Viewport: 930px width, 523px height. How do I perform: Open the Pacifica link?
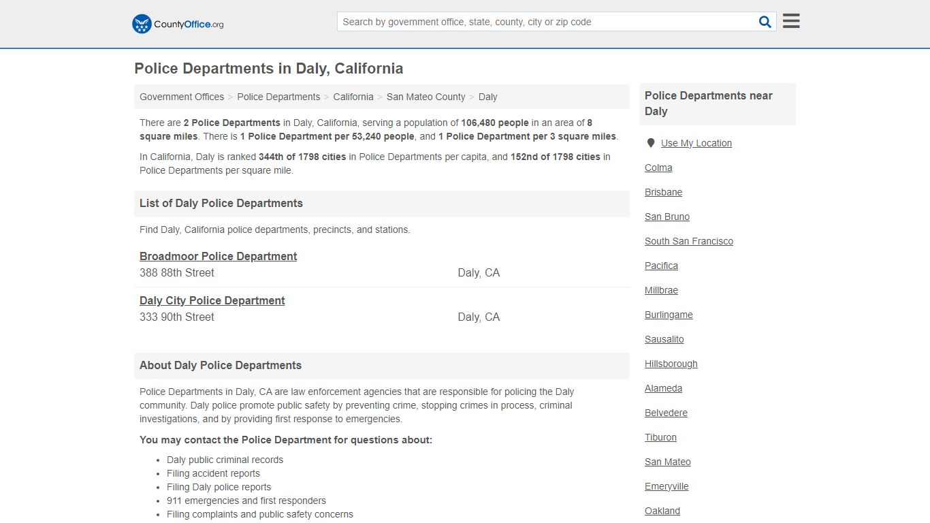click(662, 266)
